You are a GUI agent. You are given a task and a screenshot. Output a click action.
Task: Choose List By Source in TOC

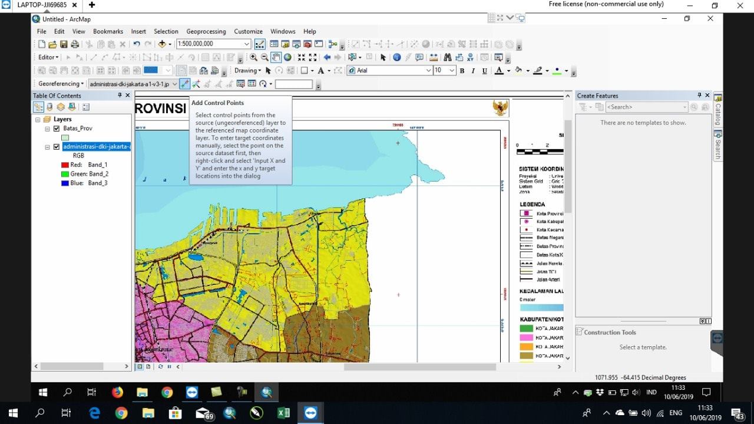tap(49, 107)
